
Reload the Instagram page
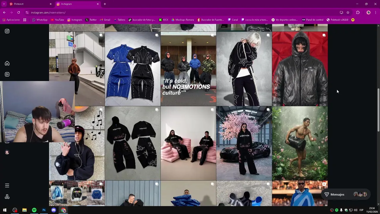pos(18,12)
